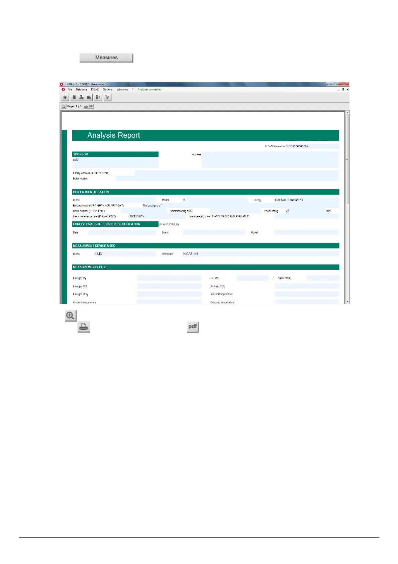Open the ? help menu

[x=133, y=90]
